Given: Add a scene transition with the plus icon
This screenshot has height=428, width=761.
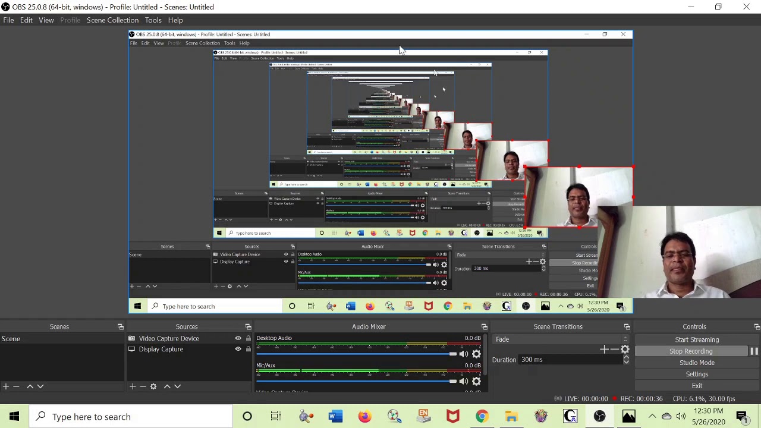Looking at the screenshot, I should (x=603, y=350).
